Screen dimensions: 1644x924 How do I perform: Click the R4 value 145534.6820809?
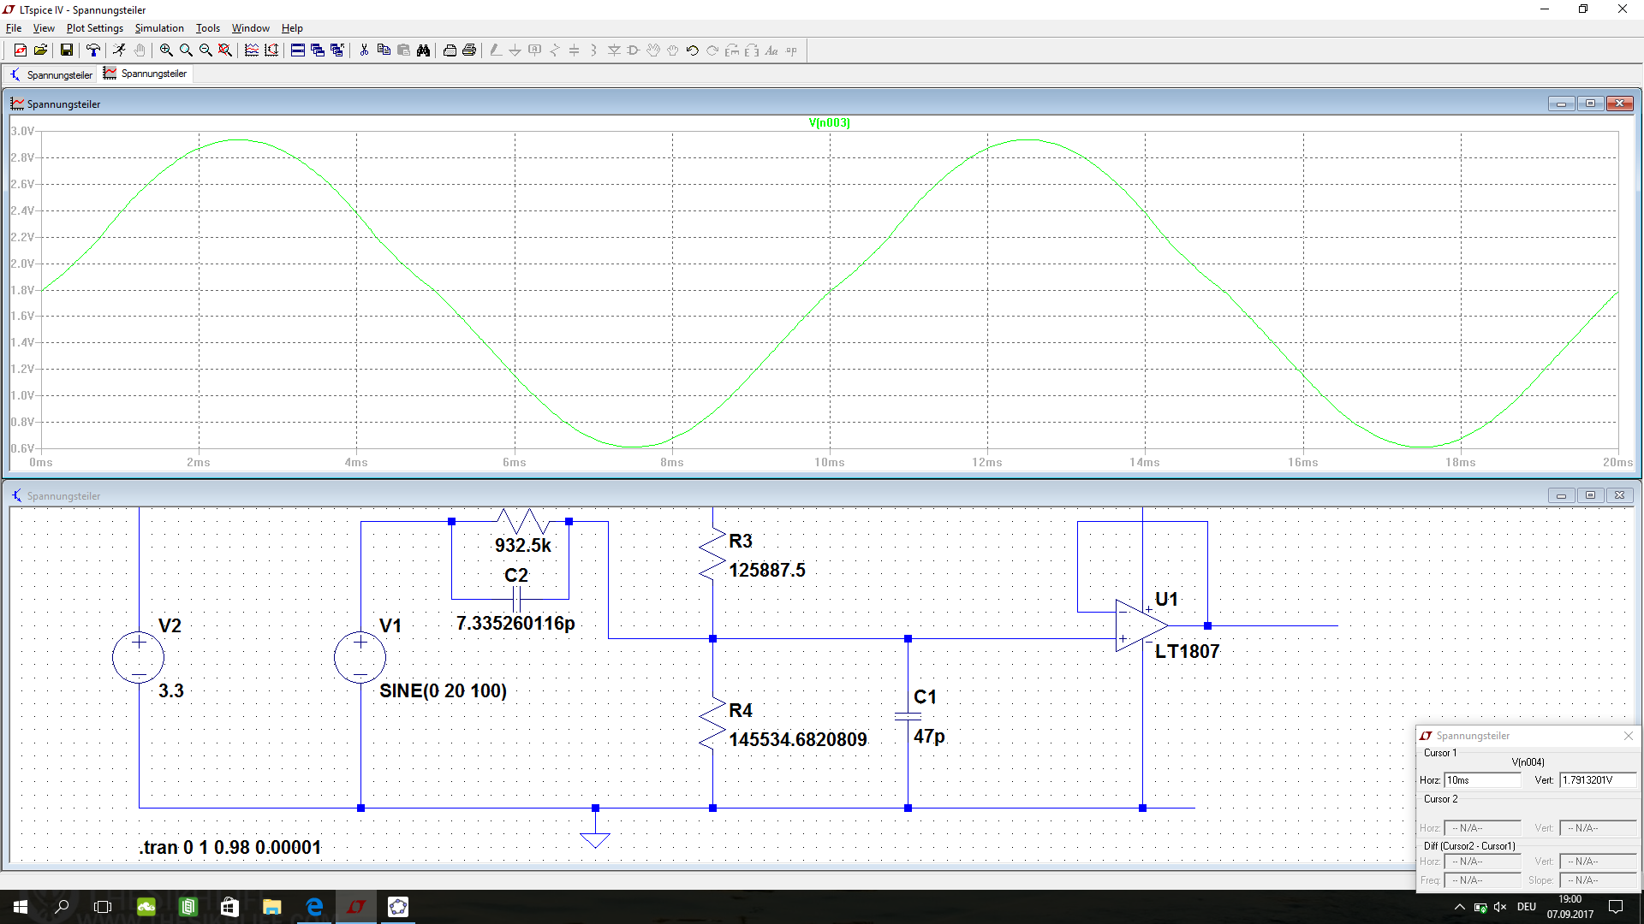(798, 739)
